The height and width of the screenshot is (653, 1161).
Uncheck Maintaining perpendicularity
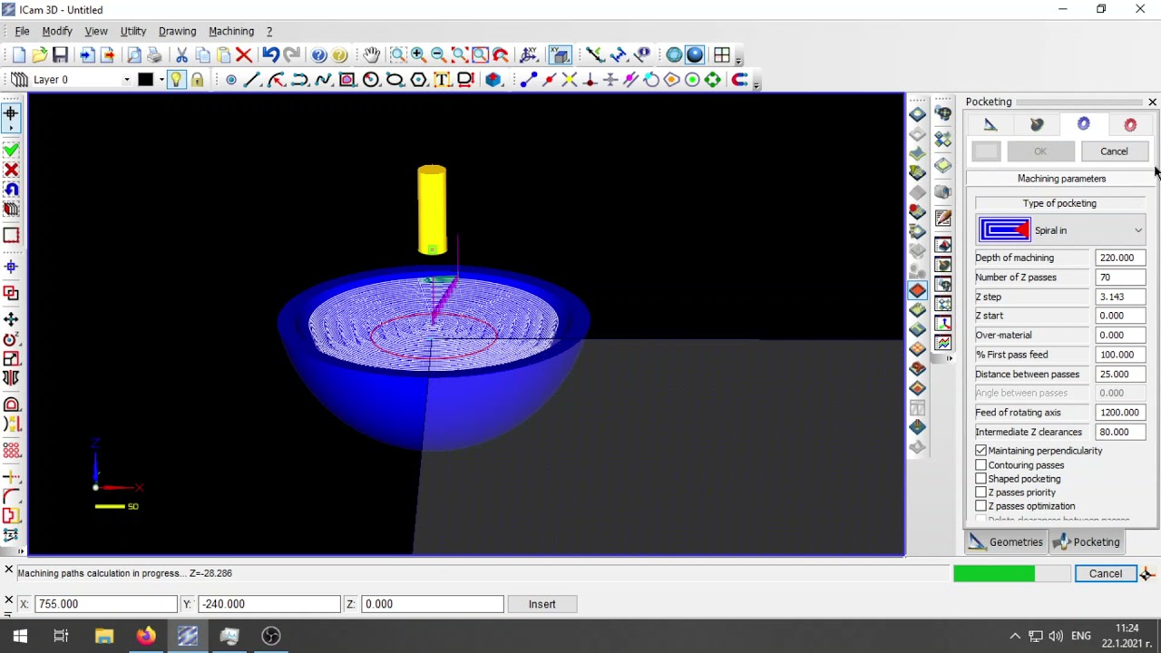coord(981,451)
